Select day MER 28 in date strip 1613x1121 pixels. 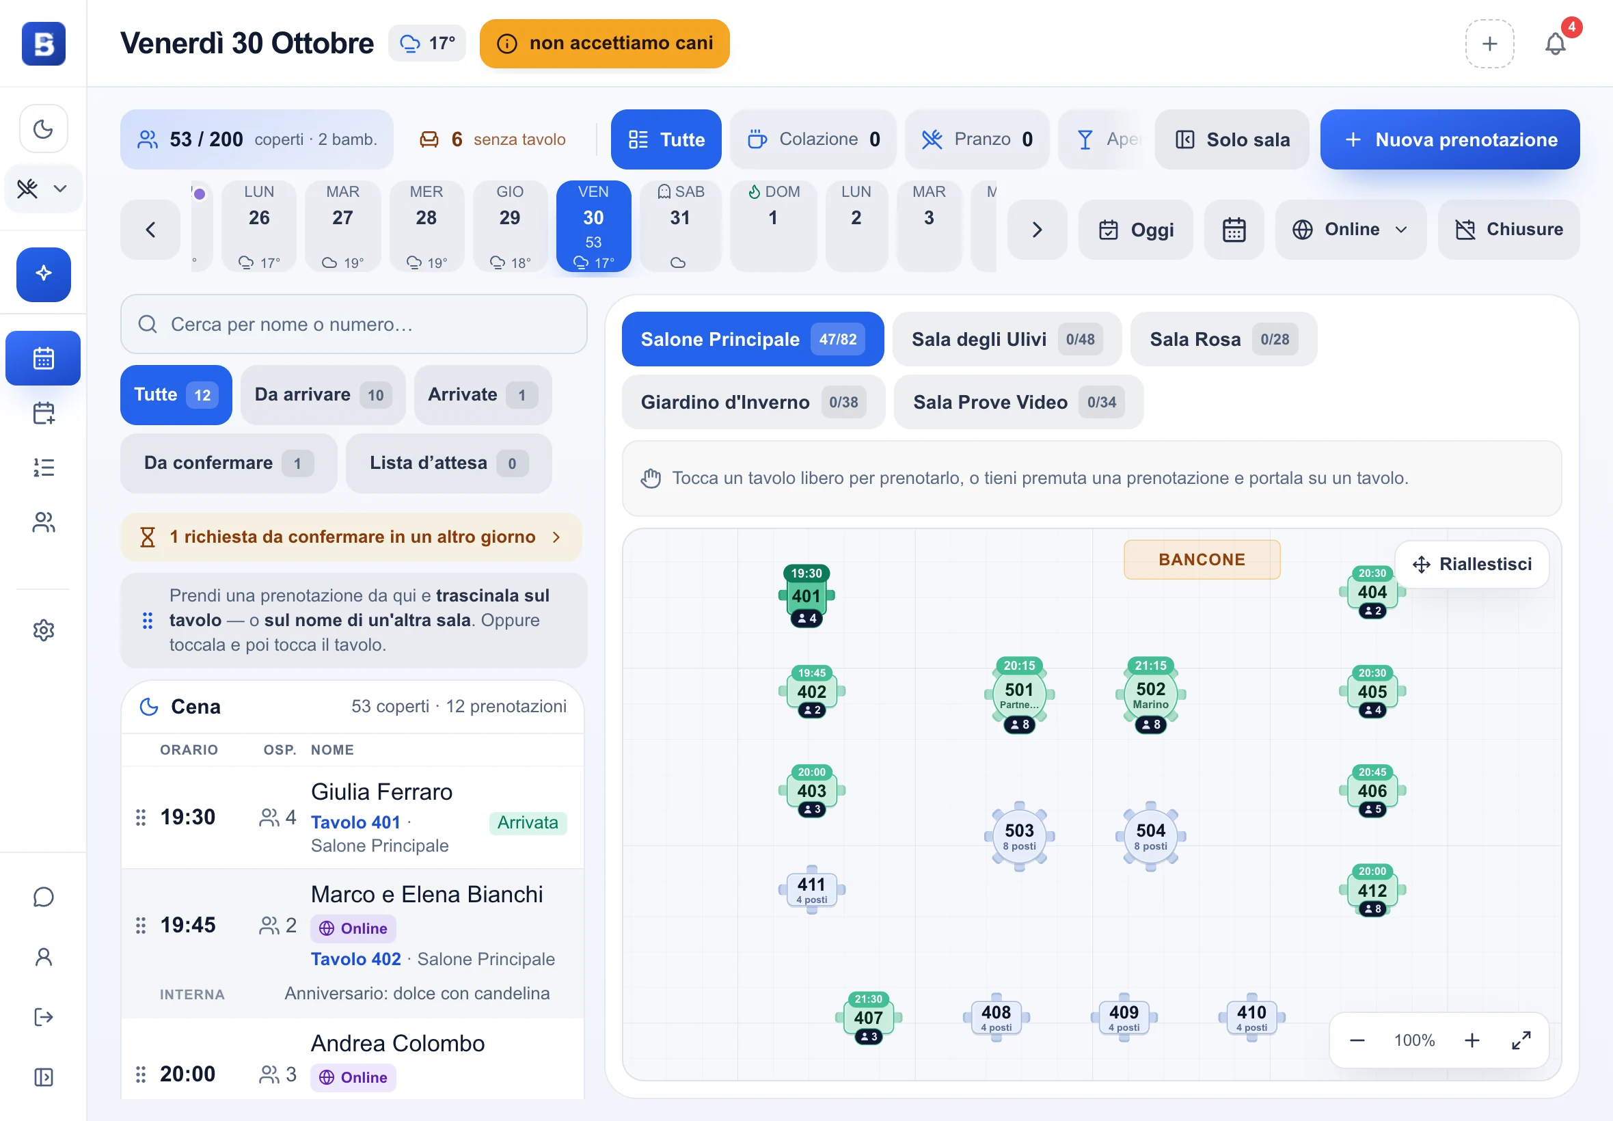point(426,226)
